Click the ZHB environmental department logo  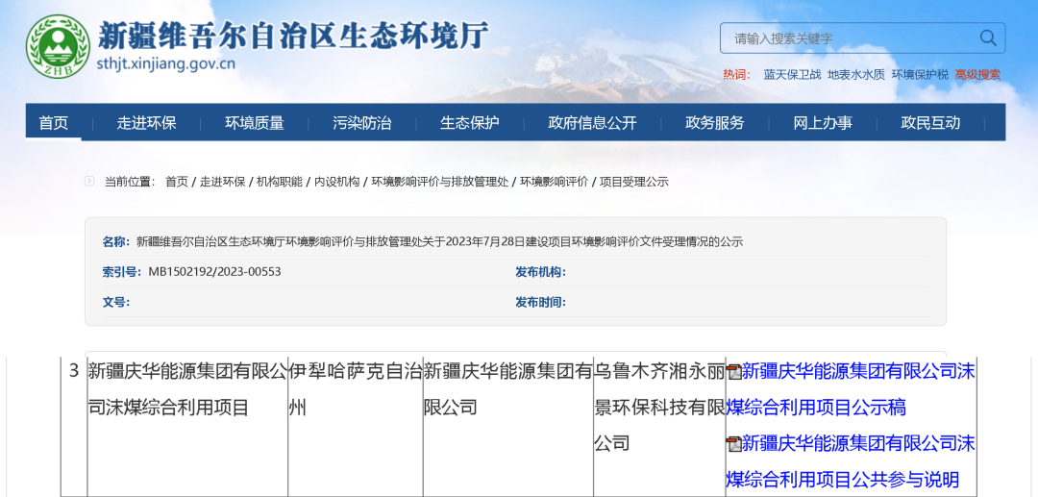tap(57, 48)
